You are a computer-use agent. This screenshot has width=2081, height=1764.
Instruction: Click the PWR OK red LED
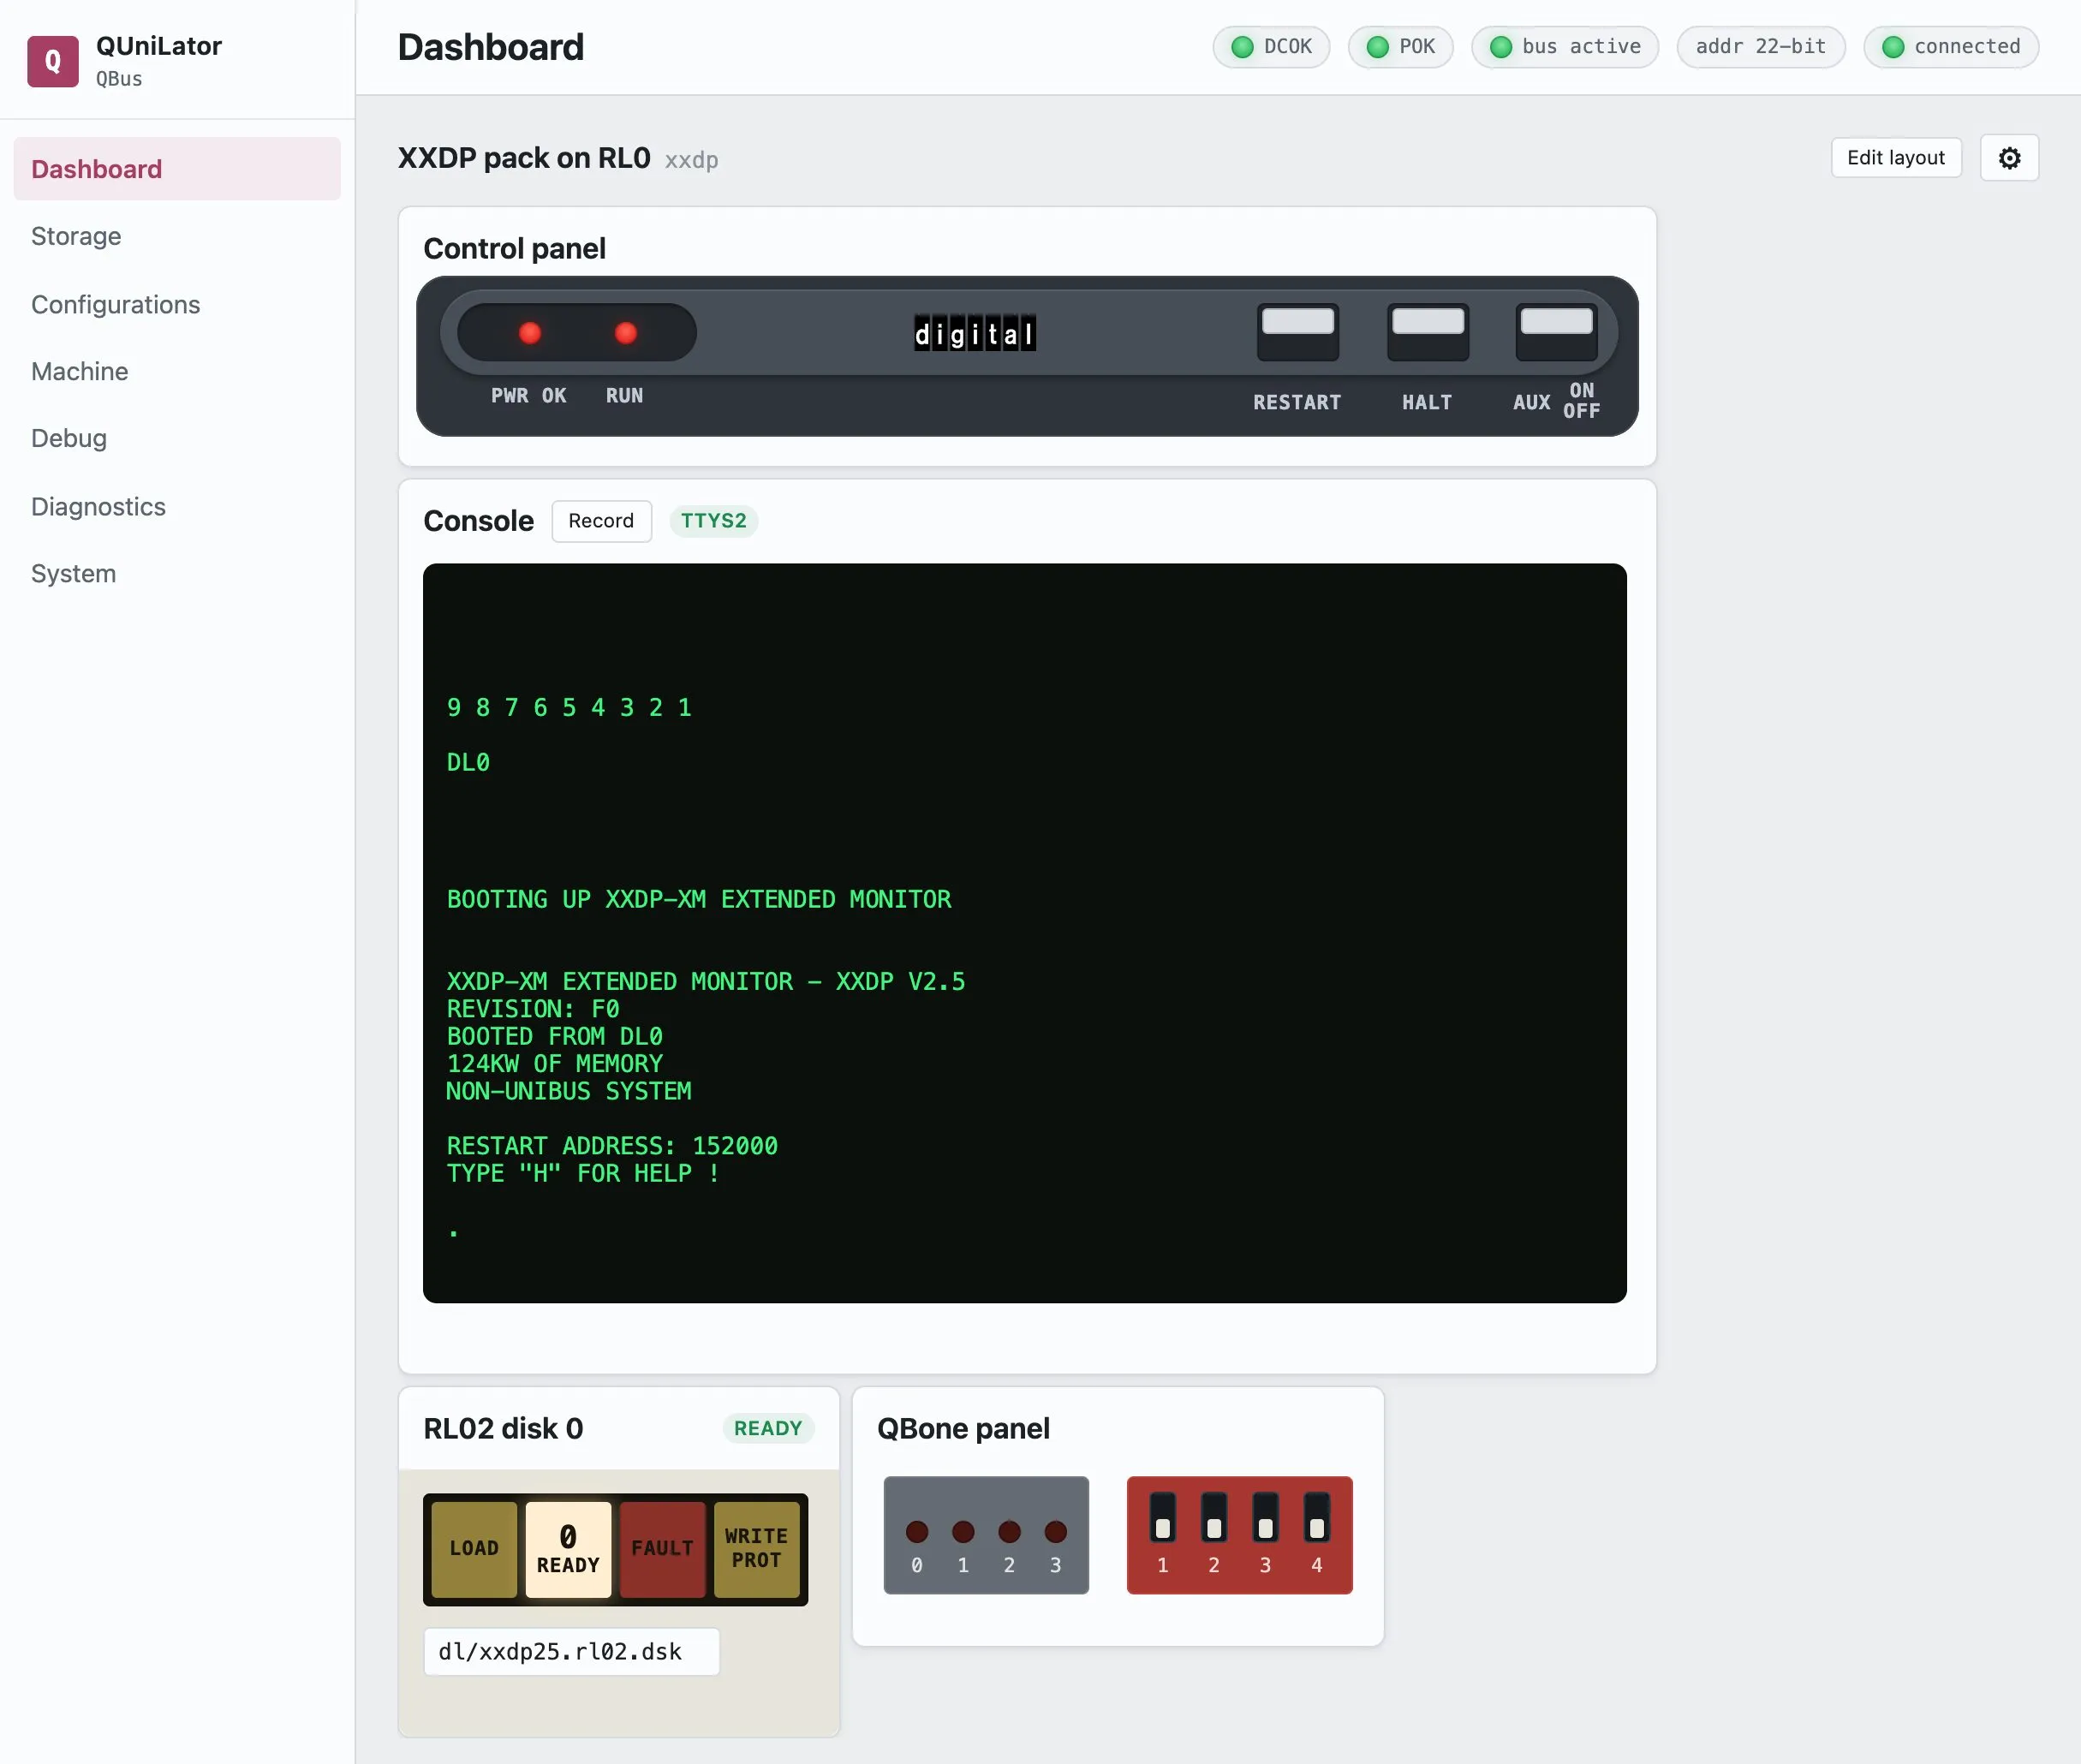(530, 333)
